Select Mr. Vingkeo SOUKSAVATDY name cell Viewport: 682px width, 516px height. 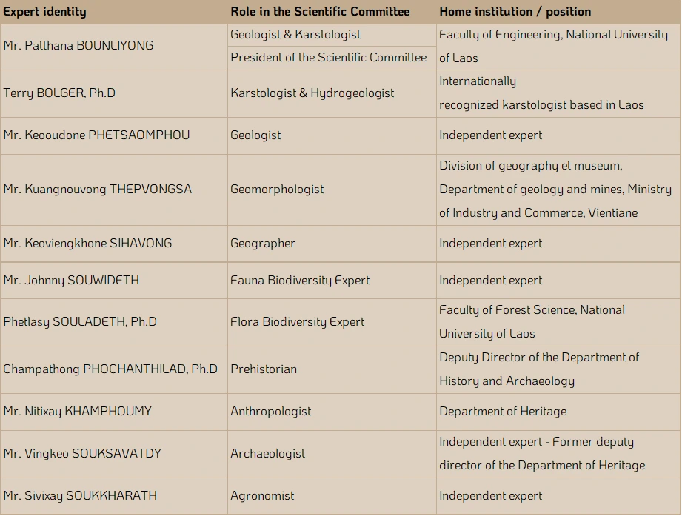pos(114,455)
